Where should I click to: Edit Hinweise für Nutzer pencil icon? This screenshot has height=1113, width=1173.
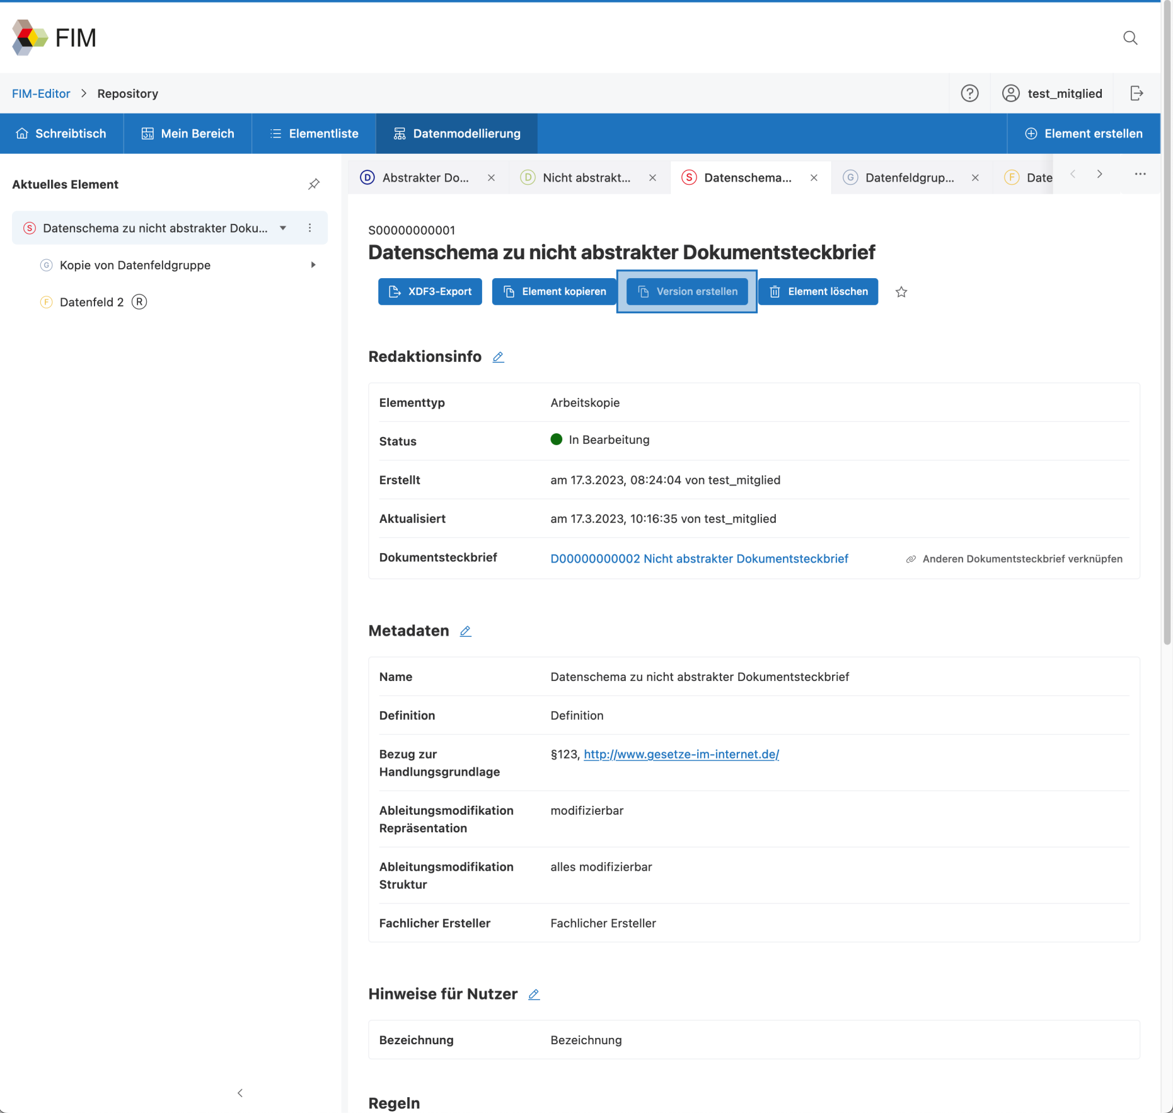coord(534,994)
